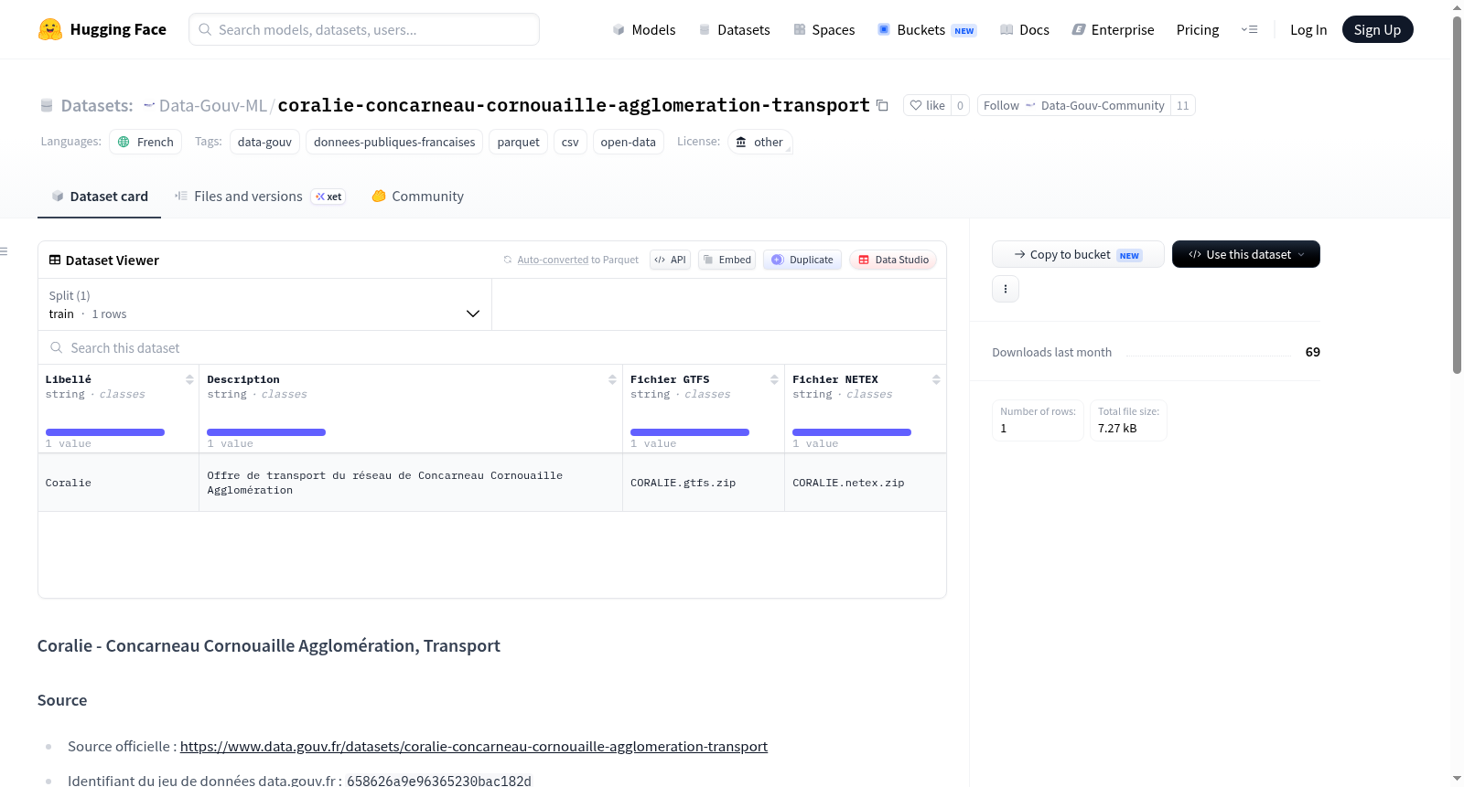
Task: Sort the Libellé column with its arrows
Action: tap(189, 379)
